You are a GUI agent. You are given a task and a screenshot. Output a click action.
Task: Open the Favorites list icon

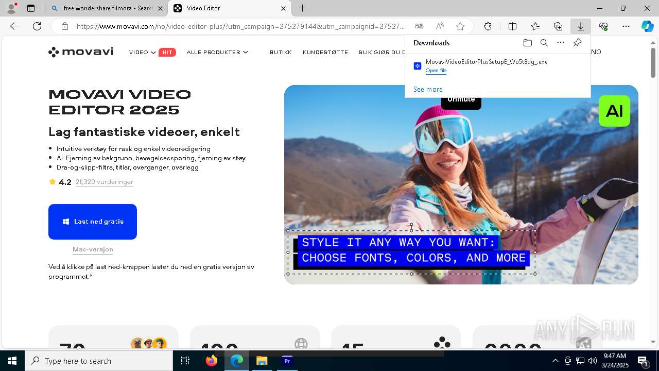(x=535, y=26)
